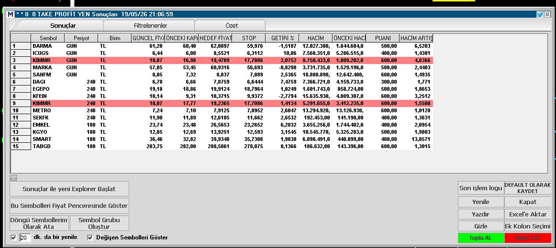Image resolution: width=556 pixels, height=248 pixels.
Task: Select the EGEPO symbol cell
Action: point(48,89)
